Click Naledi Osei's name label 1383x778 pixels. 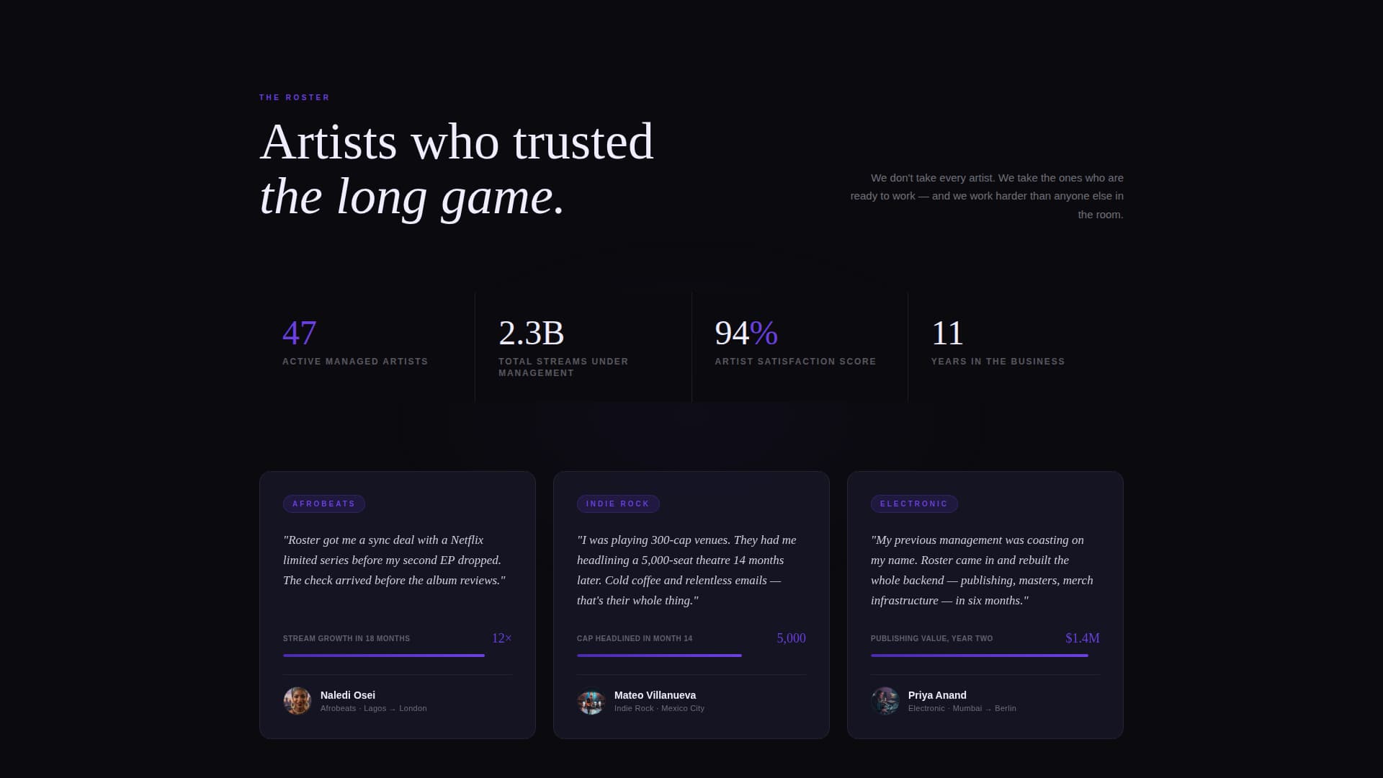pyautogui.click(x=347, y=695)
